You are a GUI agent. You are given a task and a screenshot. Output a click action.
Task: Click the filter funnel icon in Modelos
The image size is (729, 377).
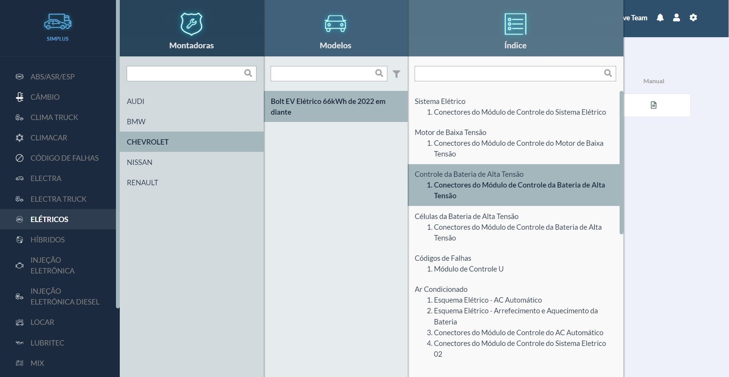click(397, 74)
